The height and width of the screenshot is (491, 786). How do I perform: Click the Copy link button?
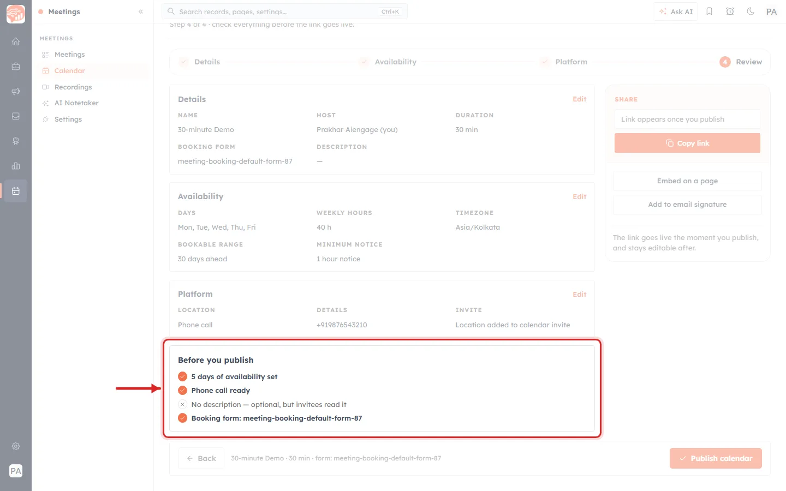point(687,143)
